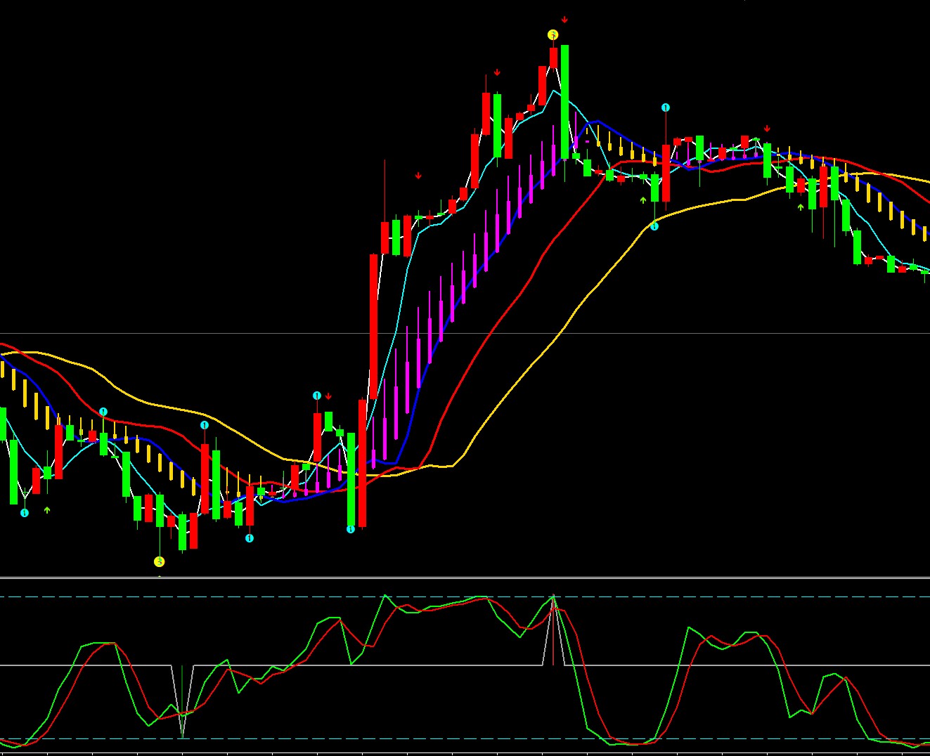Select cyan '1' marker with red arrow beside it
Image resolution: width=930 pixels, height=756 pixels.
coord(317,396)
